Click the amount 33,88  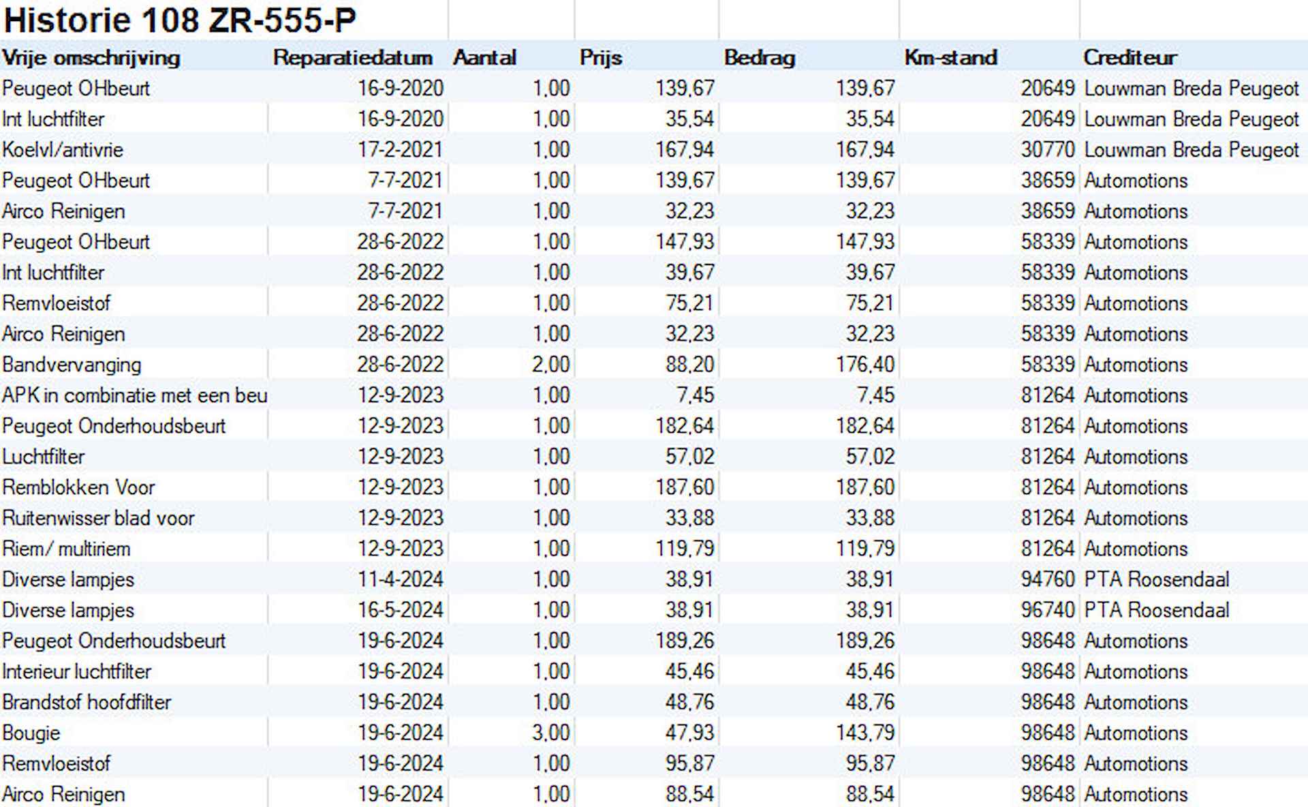tap(870, 517)
